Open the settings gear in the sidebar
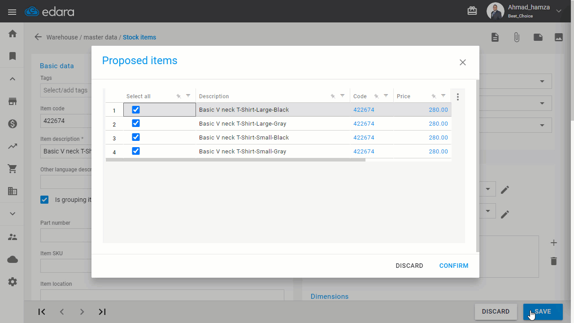Screen dimensions: 574x323 (13, 282)
